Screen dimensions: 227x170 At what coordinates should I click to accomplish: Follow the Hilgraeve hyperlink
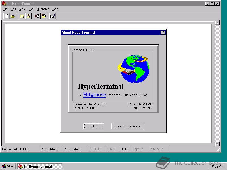pos(94,95)
